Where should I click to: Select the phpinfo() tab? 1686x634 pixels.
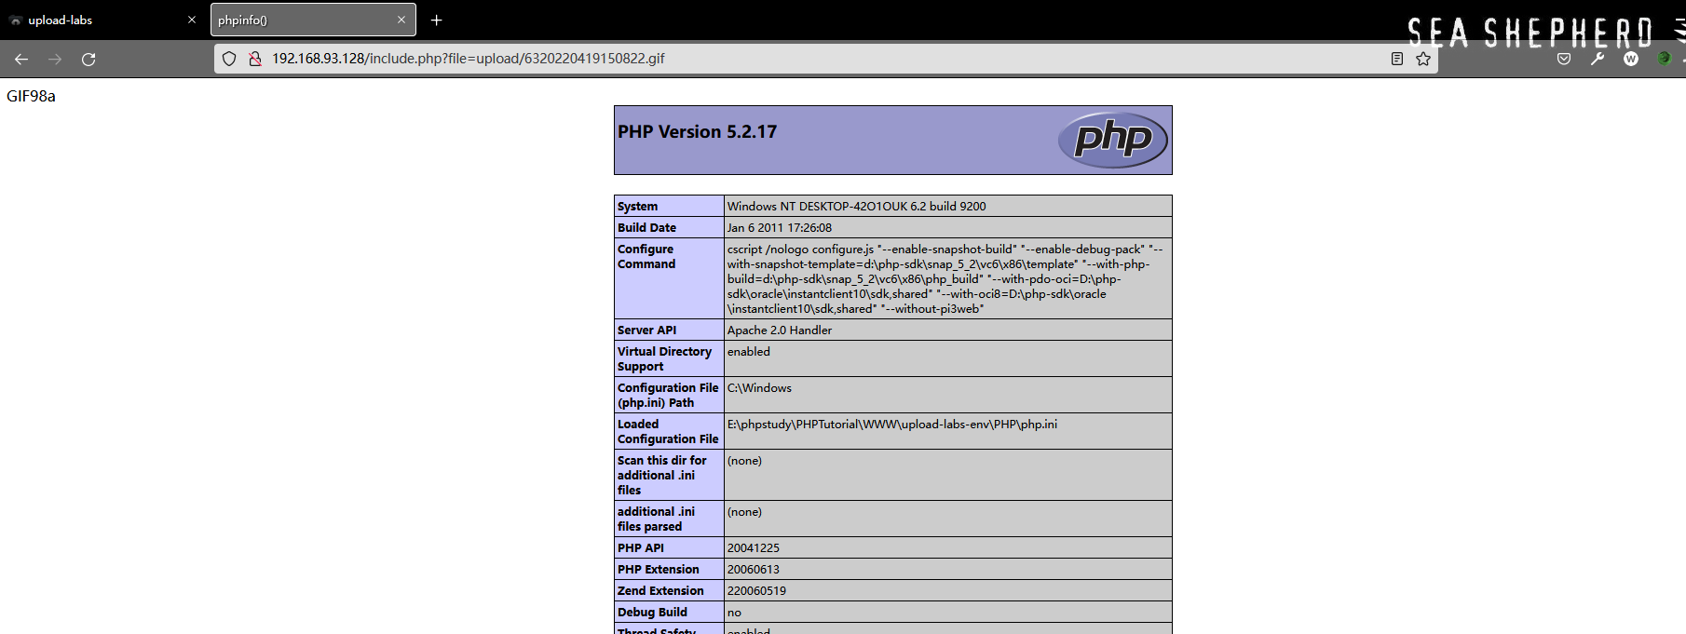click(313, 20)
